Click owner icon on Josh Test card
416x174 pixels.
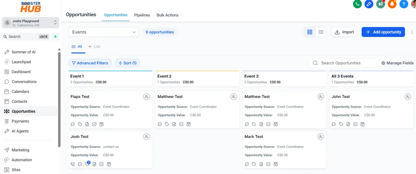pos(147,137)
